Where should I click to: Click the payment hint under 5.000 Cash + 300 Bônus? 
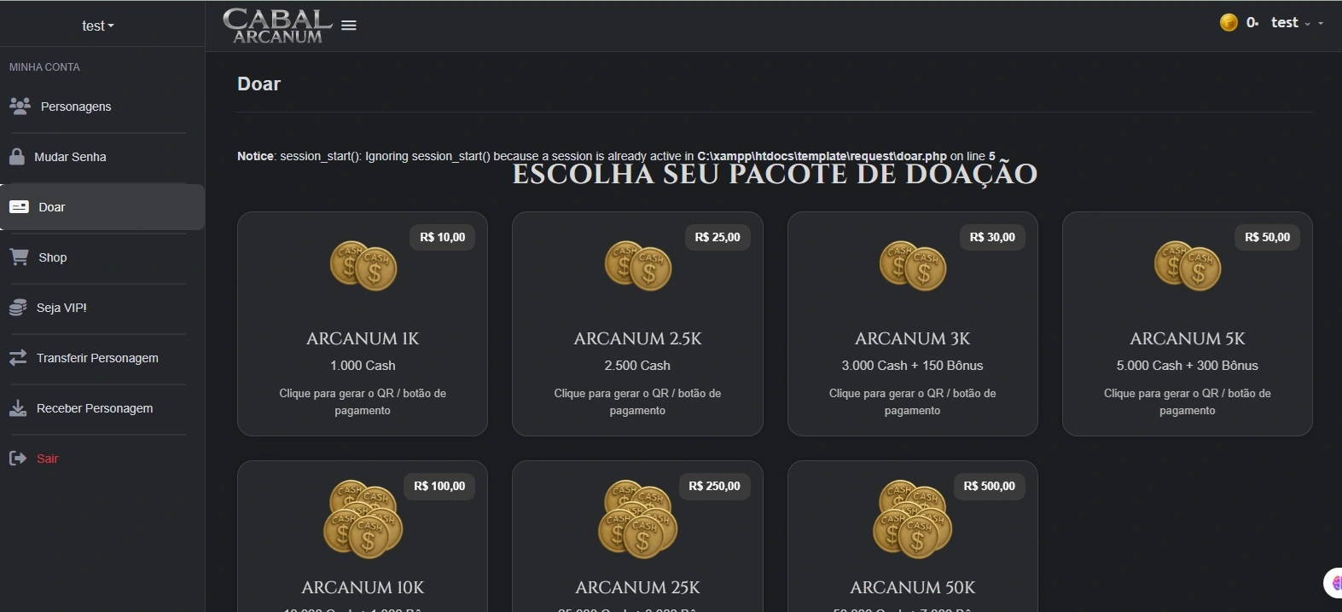[x=1188, y=401]
